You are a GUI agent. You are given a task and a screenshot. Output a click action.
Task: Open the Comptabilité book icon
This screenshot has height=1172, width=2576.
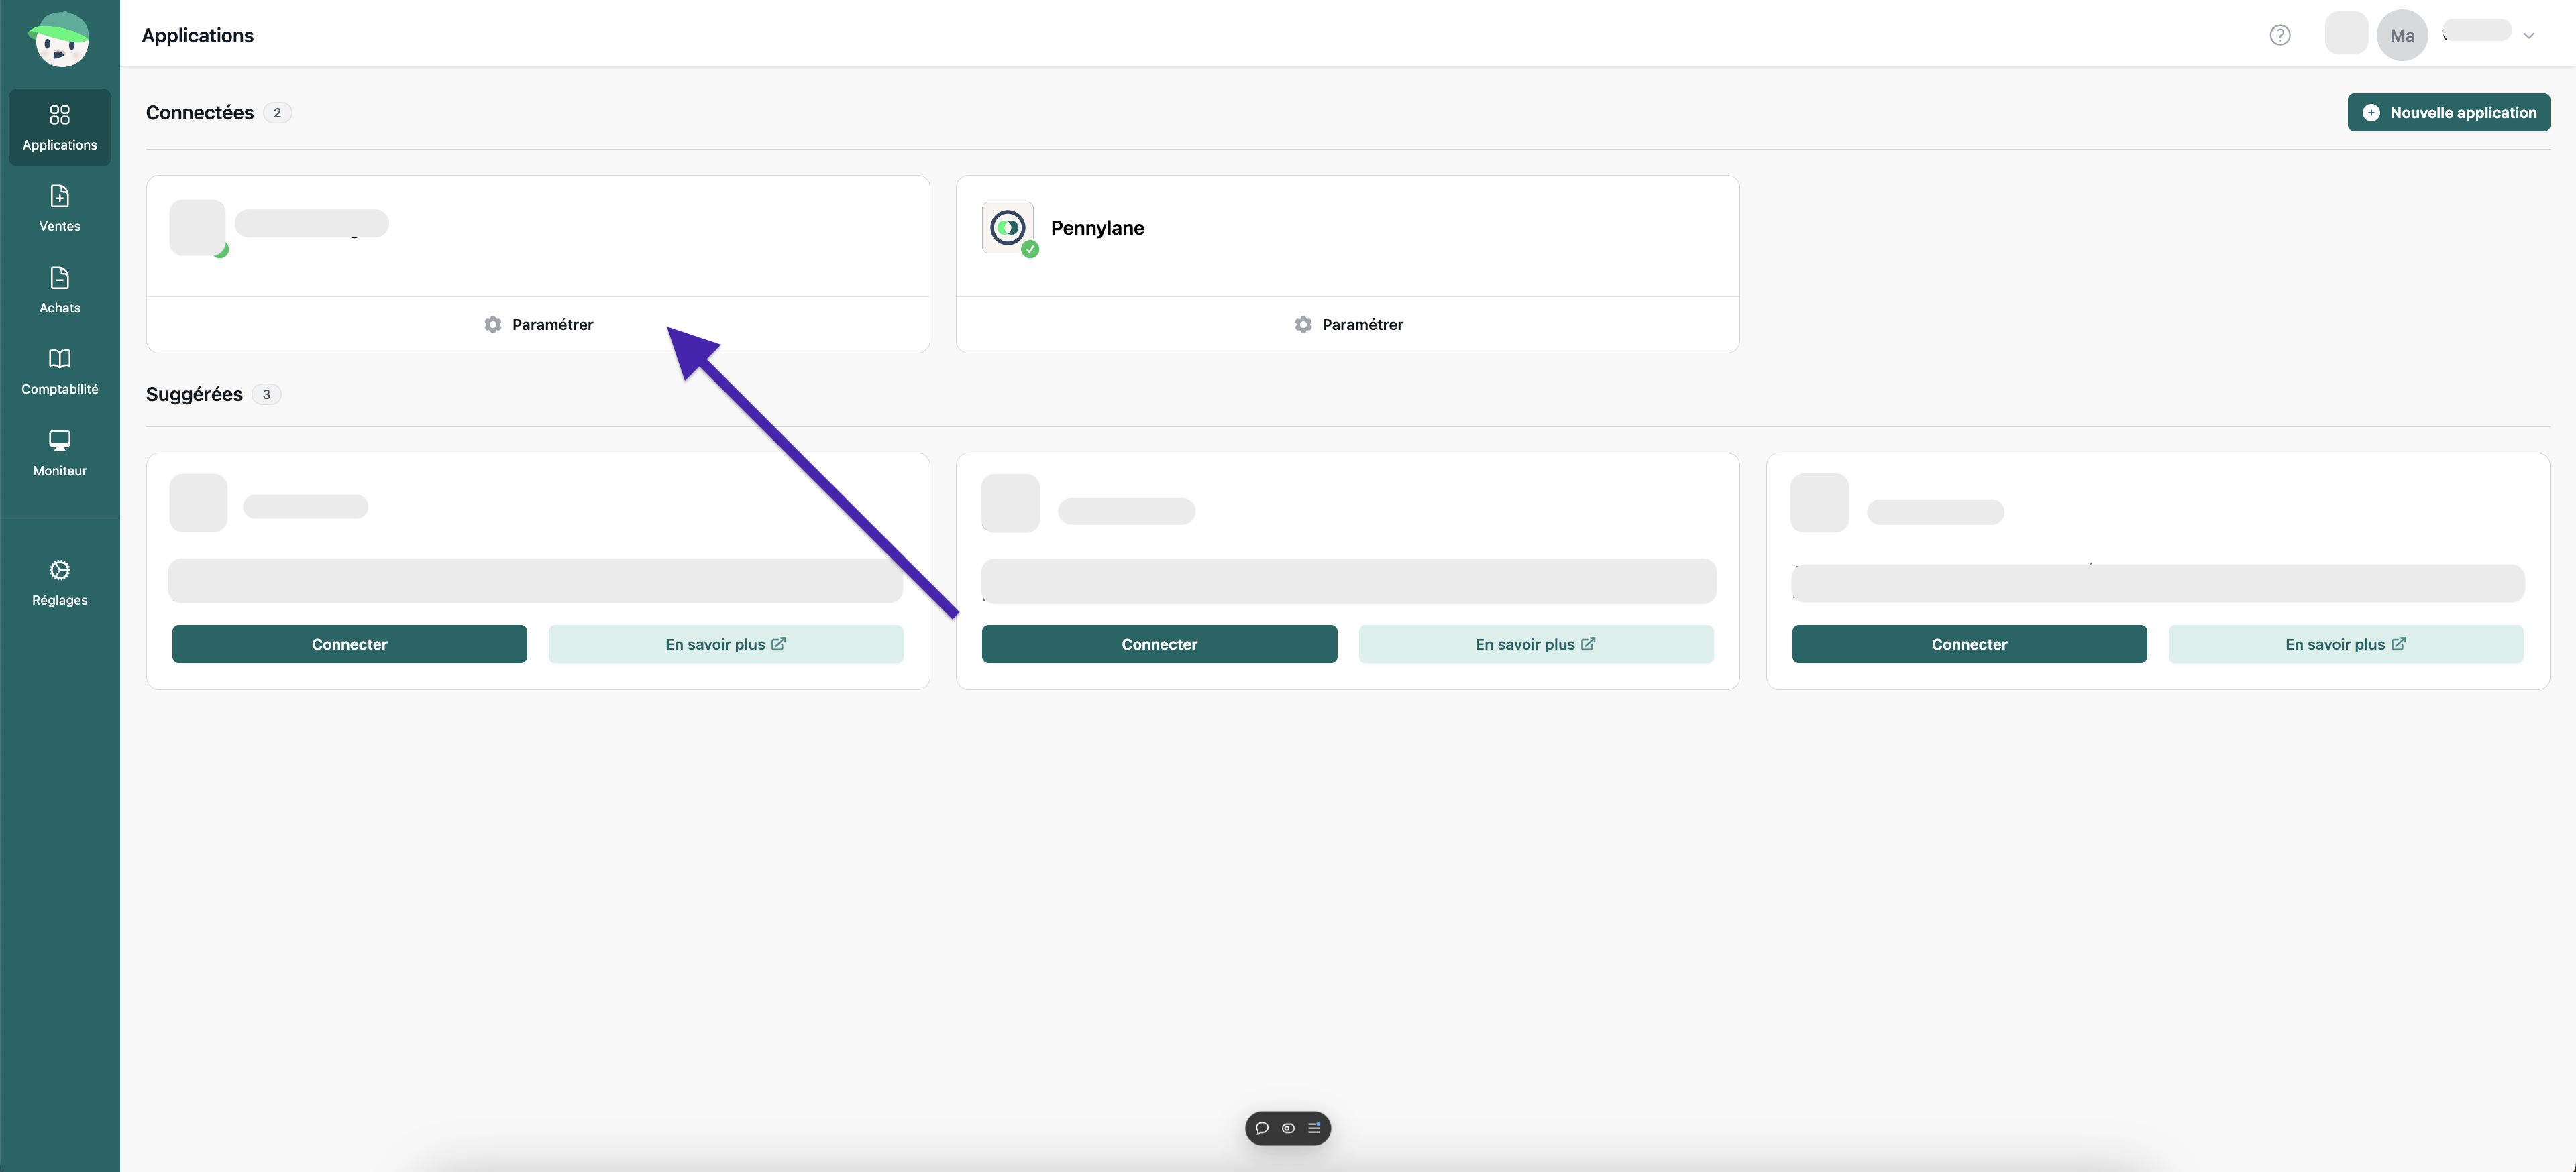[60, 359]
